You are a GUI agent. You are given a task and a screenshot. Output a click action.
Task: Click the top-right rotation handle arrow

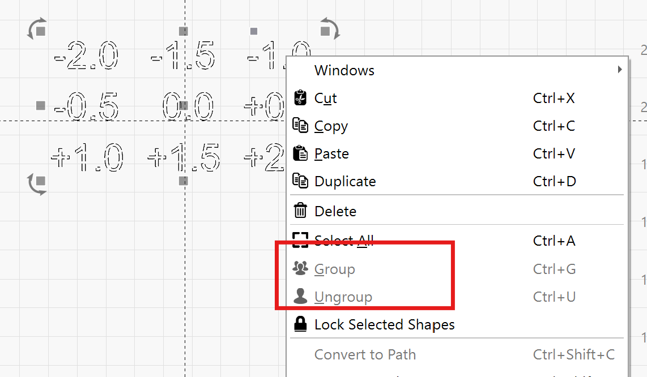(330, 29)
